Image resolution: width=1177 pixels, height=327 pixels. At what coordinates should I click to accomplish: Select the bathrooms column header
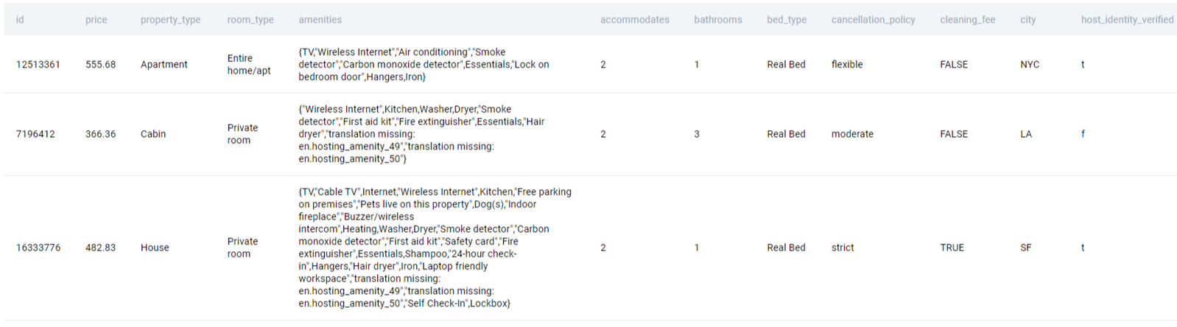pos(717,20)
